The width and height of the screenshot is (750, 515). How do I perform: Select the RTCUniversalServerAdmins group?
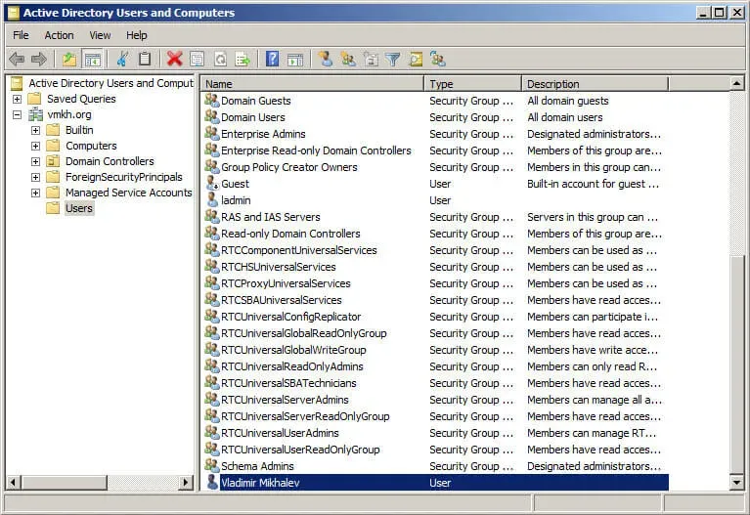285,400
